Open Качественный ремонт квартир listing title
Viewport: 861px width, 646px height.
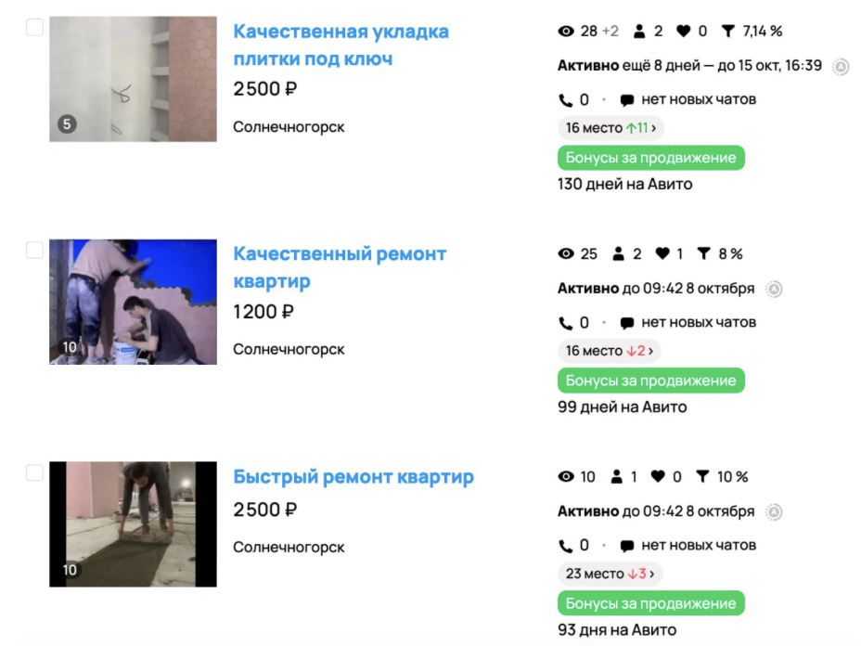point(340,267)
